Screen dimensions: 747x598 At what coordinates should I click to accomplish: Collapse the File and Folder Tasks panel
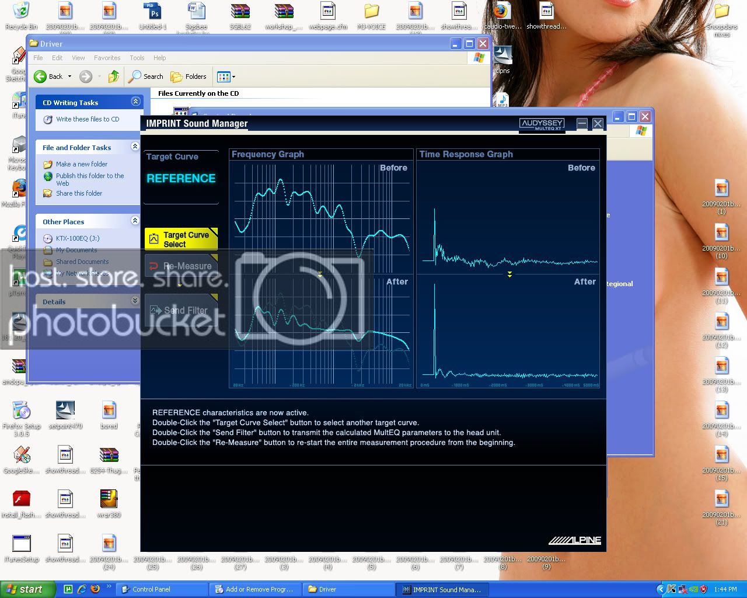135,147
